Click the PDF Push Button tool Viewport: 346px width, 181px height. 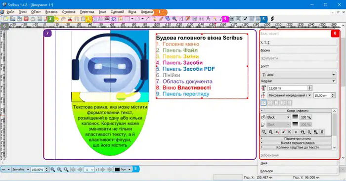(232, 19)
